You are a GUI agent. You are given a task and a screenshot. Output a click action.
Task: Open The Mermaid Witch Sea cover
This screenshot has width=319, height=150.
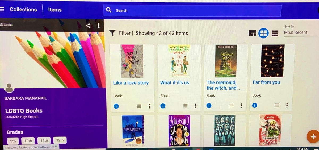click(226, 61)
